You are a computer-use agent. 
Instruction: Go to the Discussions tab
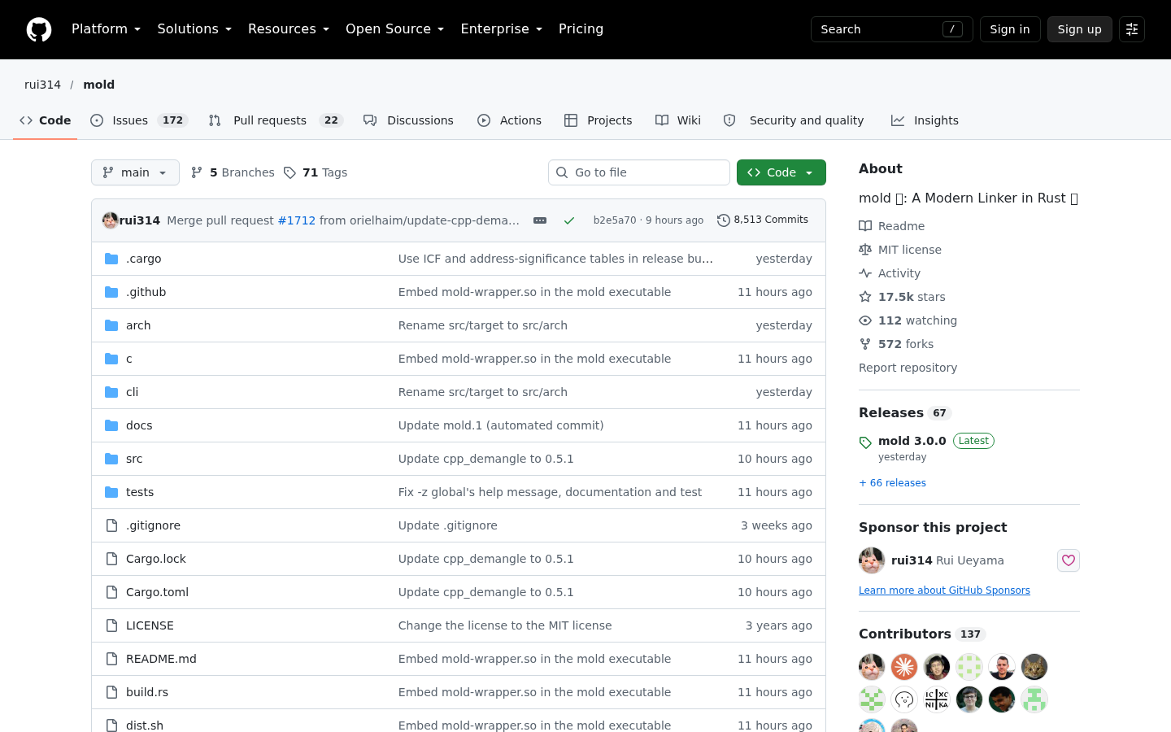[x=408, y=120]
